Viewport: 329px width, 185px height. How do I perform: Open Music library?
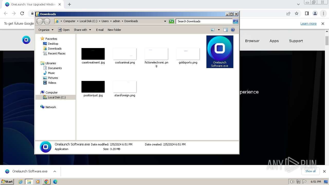[x=51, y=73]
